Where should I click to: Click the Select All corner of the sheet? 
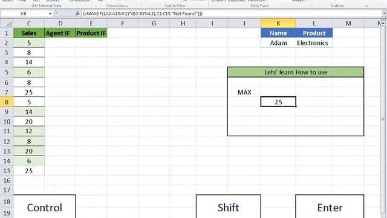pyautogui.click(x=7, y=24)
